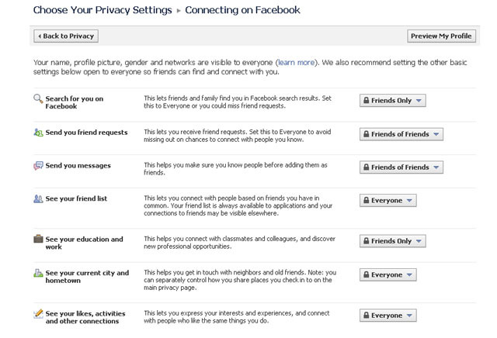
Task: Click the friend request icon
Action: (38, 133)
